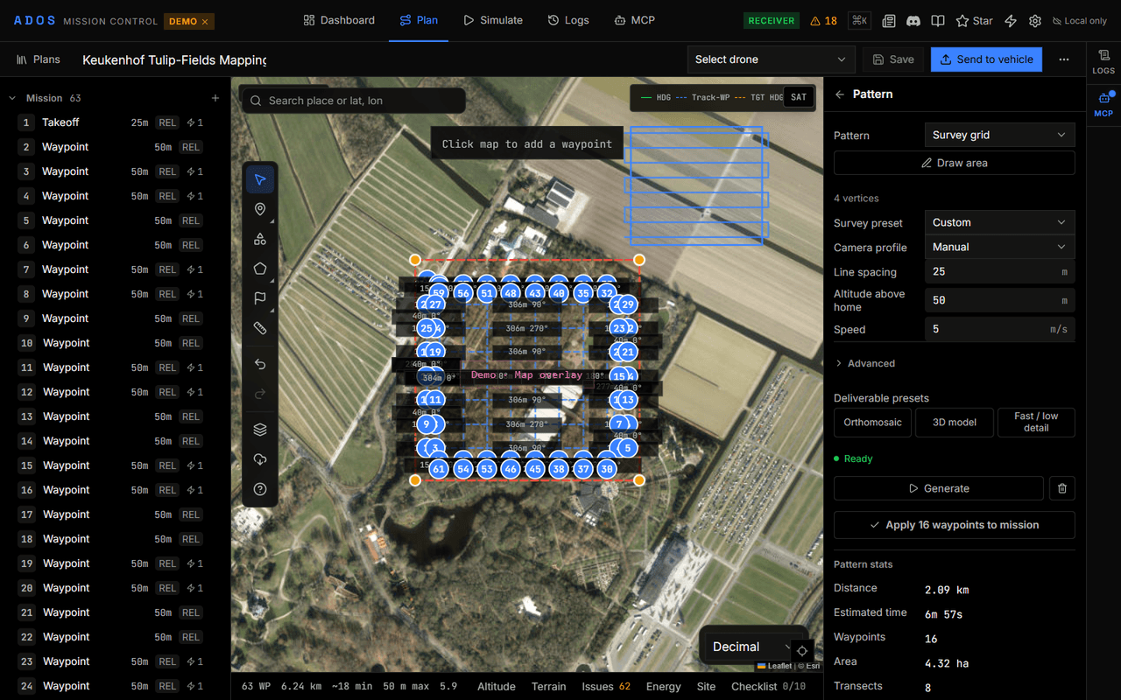Click the Send to vehicle button
Image resolution: width=1121 pixels, height=700 pixels.
pos(986,59)
